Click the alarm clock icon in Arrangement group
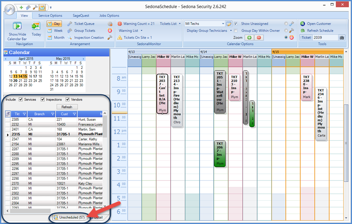The image size is (352, 224). 110,30
